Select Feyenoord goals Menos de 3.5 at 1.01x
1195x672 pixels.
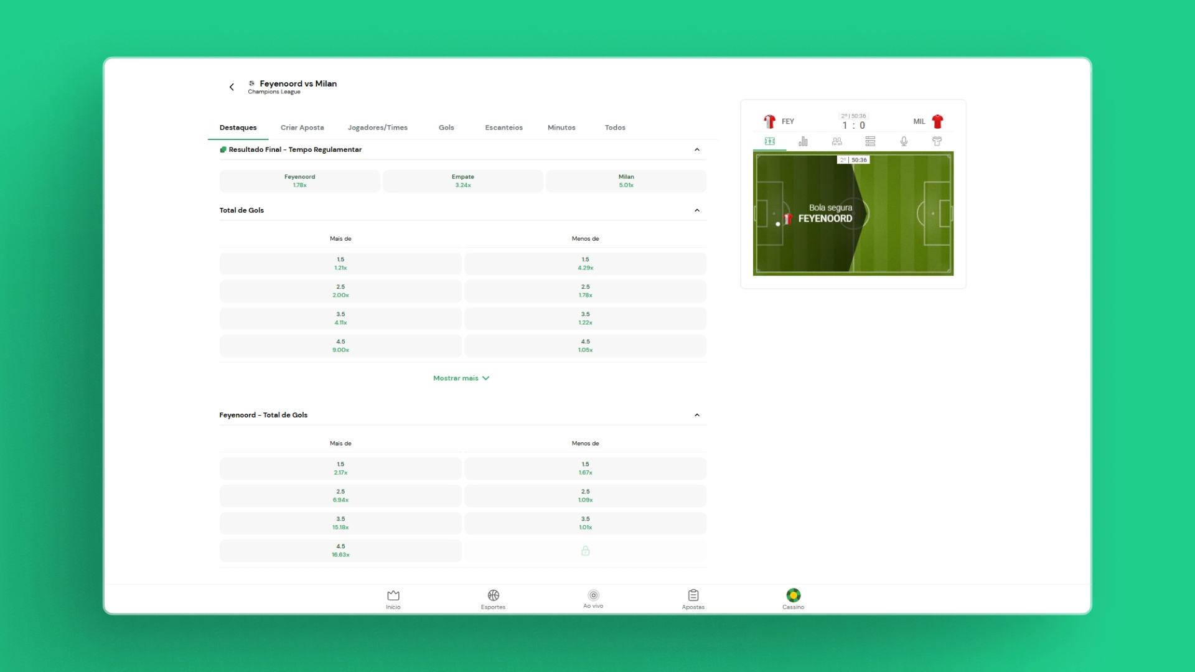pos(585,523)
